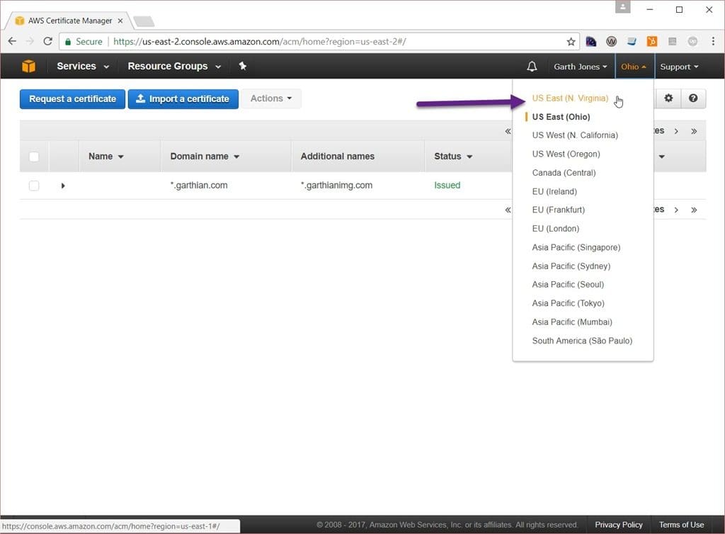Click the WordPress extension icon
This screenshot has height=534, width=725.
[x=611, y=42]
